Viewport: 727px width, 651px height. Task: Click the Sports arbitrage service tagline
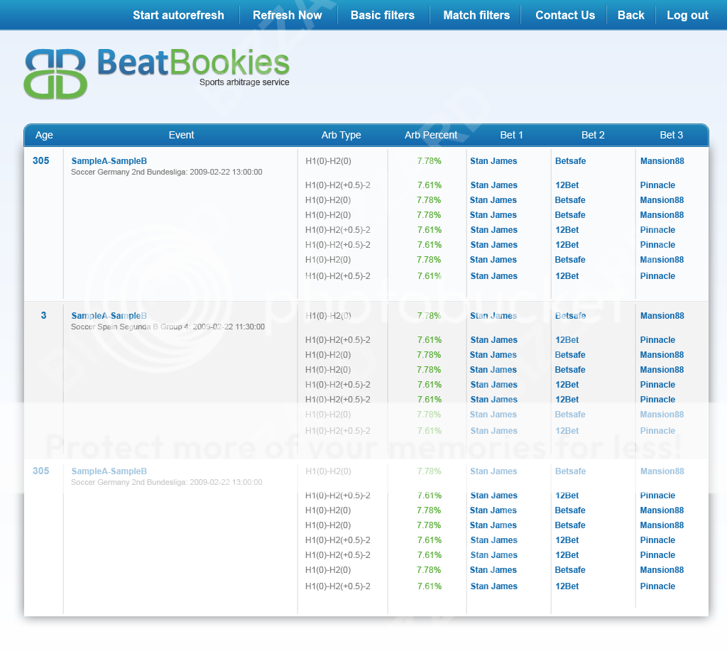point(244,82)
